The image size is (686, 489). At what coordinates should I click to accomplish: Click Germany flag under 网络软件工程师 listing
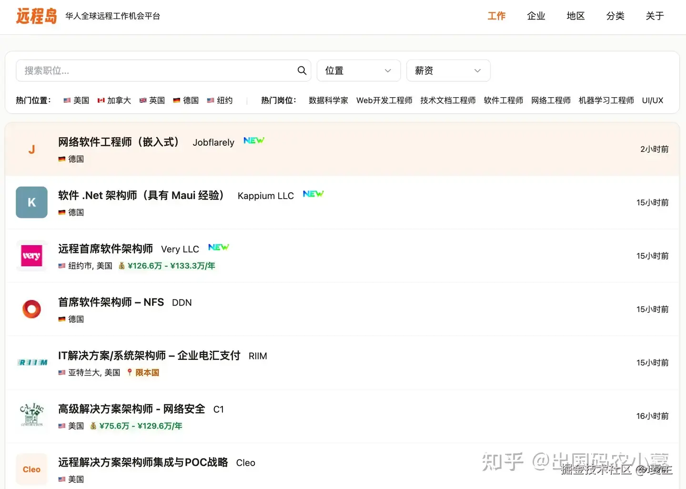[62, 159]
